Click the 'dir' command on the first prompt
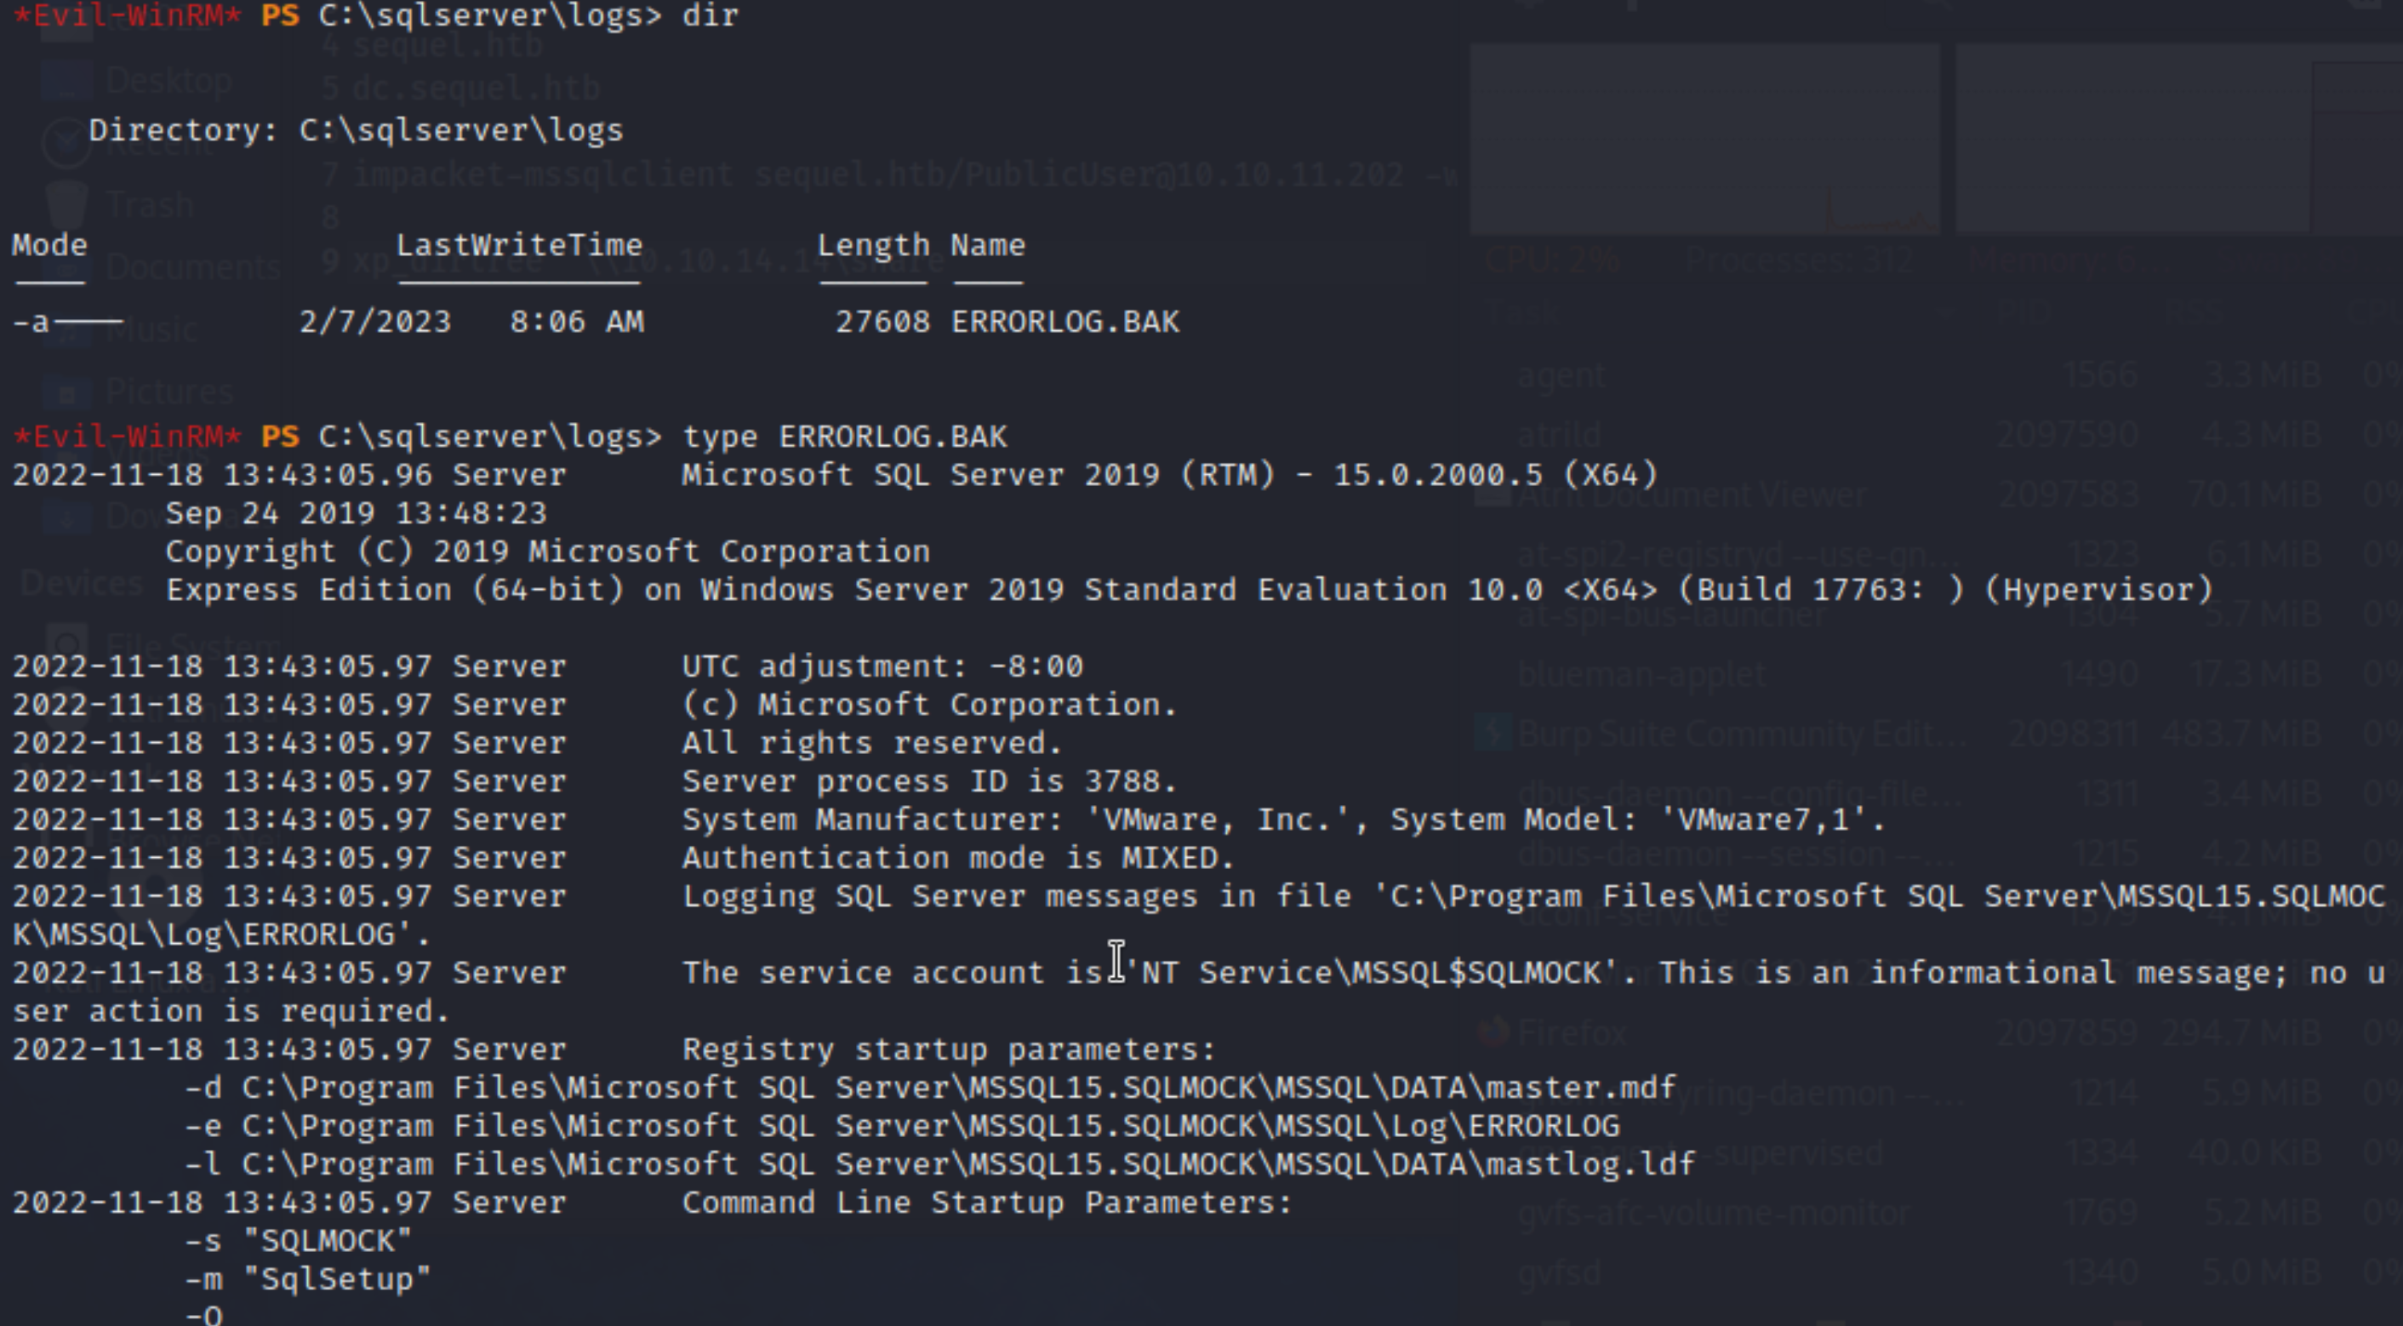 (710, 16)
